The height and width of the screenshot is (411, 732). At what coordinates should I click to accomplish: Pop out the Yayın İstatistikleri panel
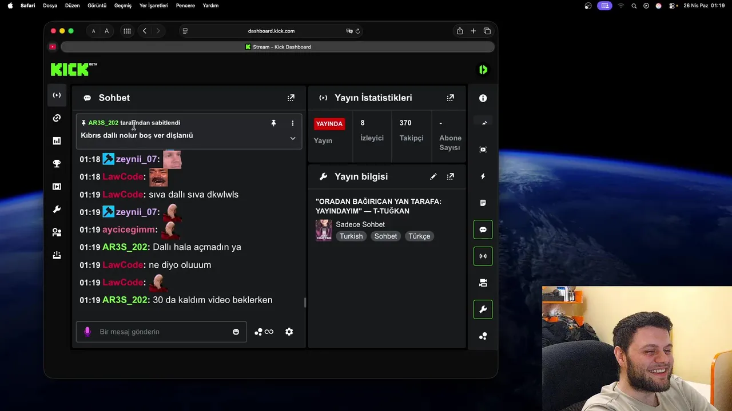451,98
